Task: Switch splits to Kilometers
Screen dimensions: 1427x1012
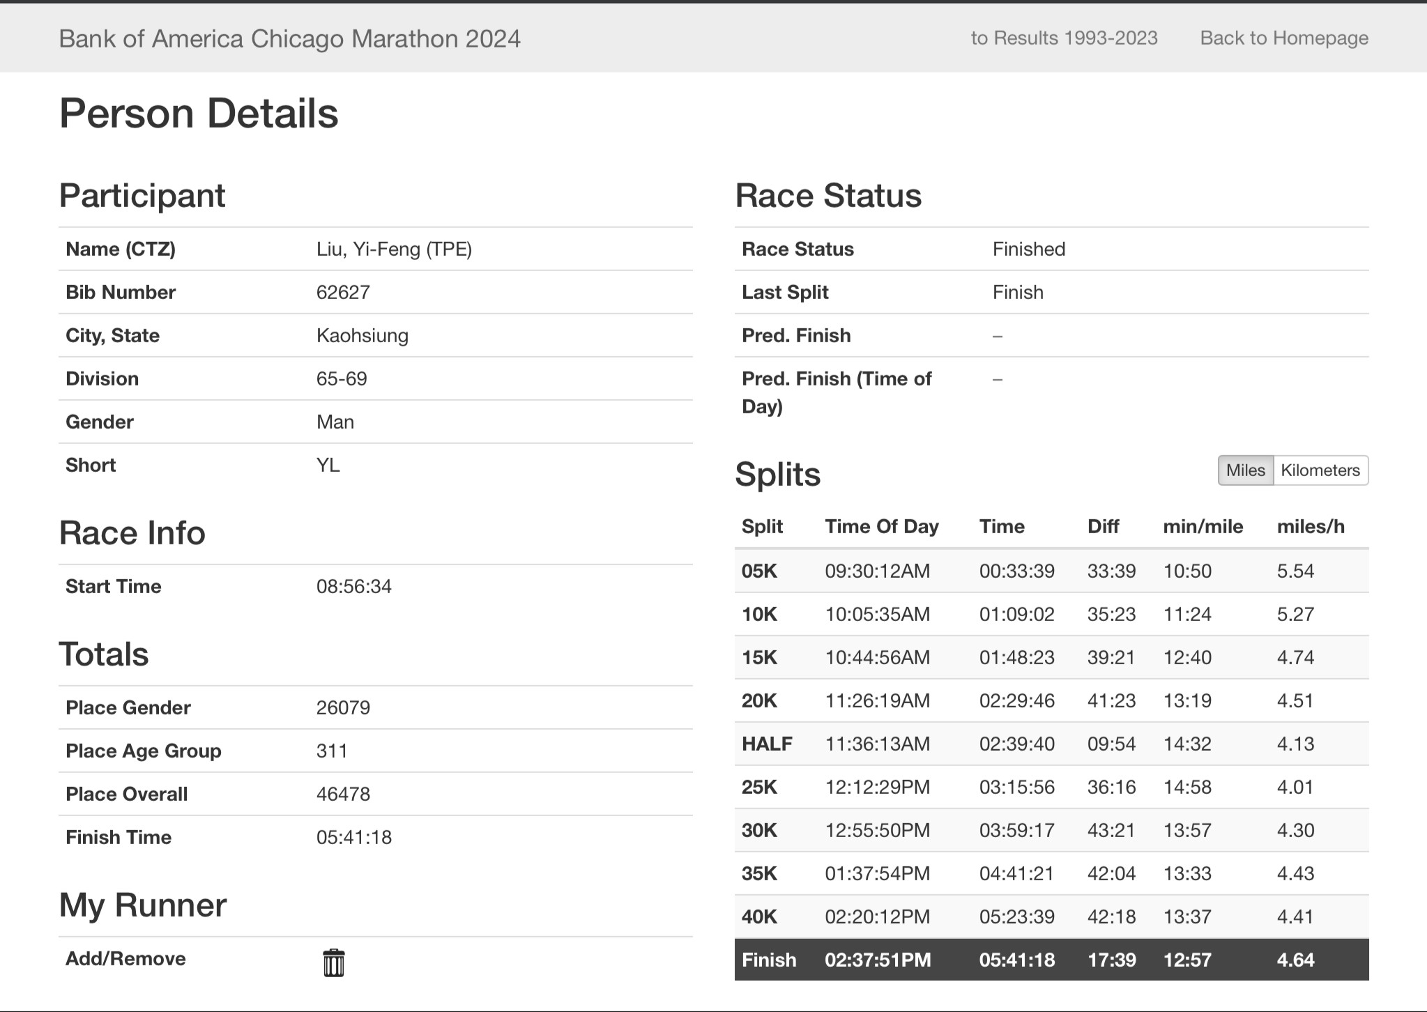Action: click(x=1320, y=470)
